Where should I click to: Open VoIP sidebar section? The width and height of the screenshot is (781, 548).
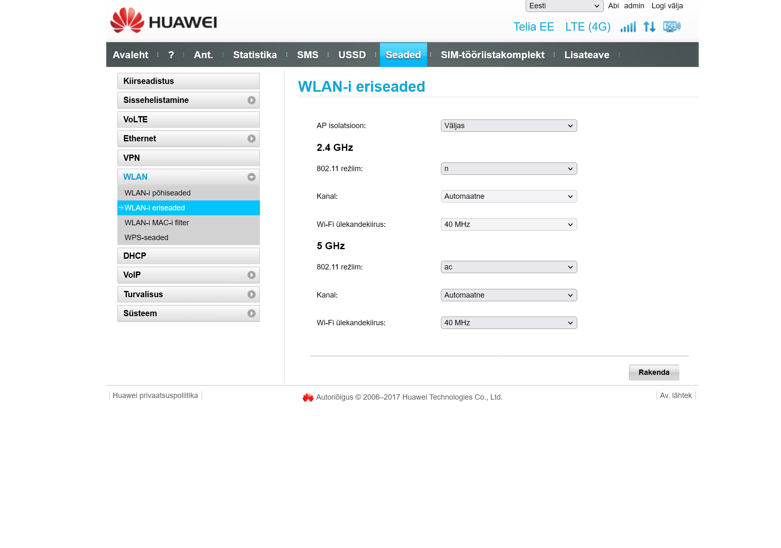(x=188, y=275)
